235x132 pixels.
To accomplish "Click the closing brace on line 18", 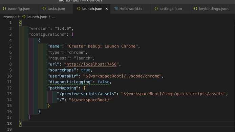I will click(20, 124).
